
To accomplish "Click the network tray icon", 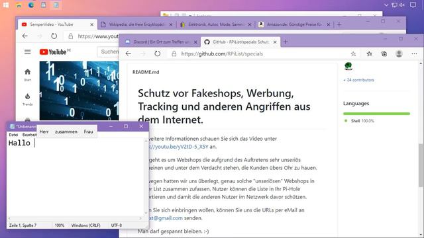I will 395,5.
